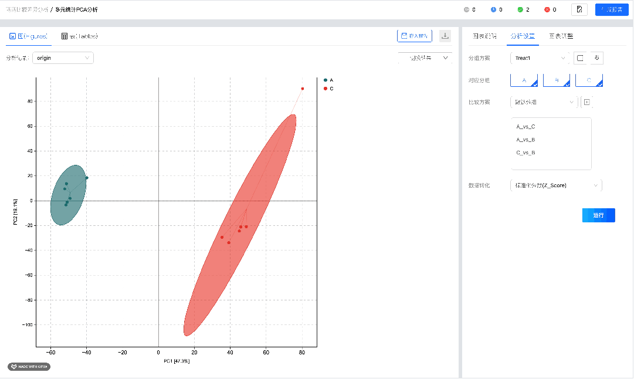Switch to the Tables tab
This screenshot has height=379, width=634.
point(80,36)
